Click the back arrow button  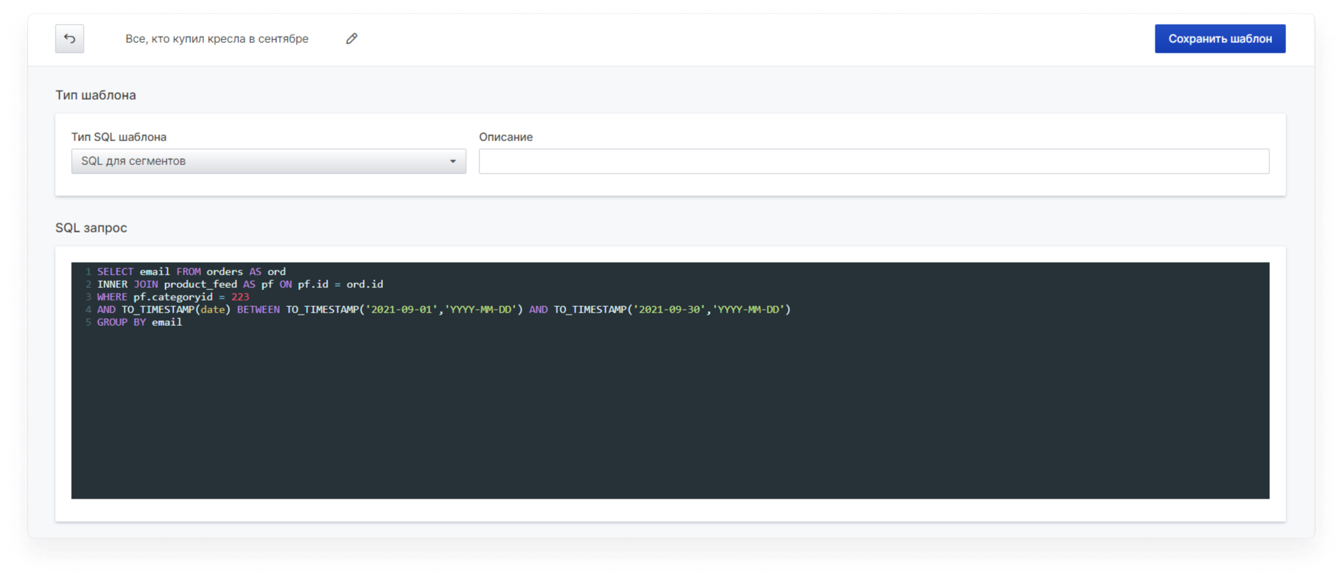(70, 39)
